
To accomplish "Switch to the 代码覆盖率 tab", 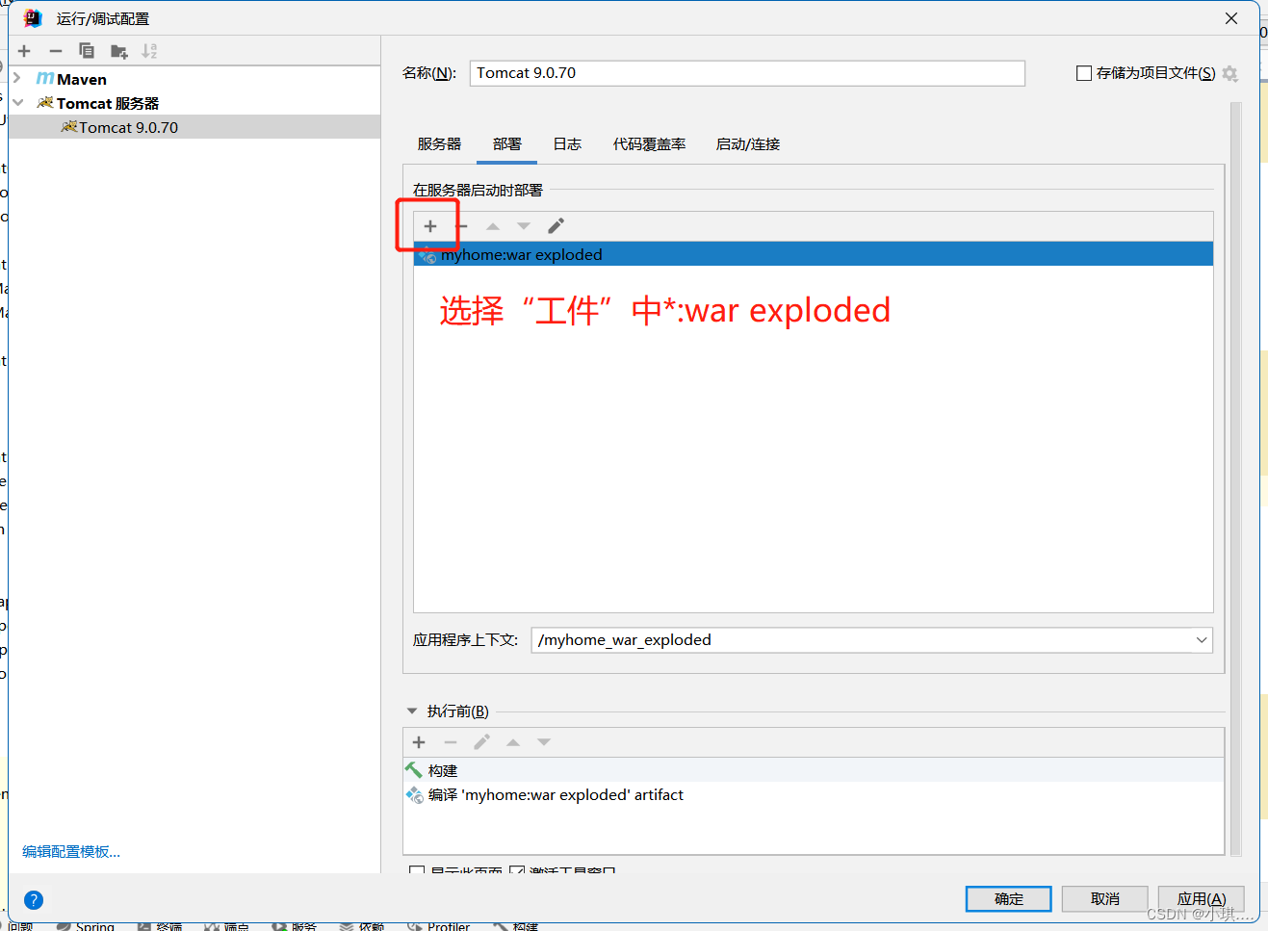I will coord(650,144).
